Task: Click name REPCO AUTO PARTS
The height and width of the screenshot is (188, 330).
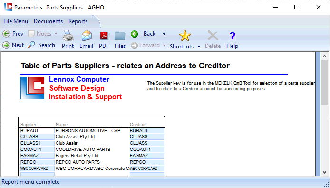Action: [78, 162]
